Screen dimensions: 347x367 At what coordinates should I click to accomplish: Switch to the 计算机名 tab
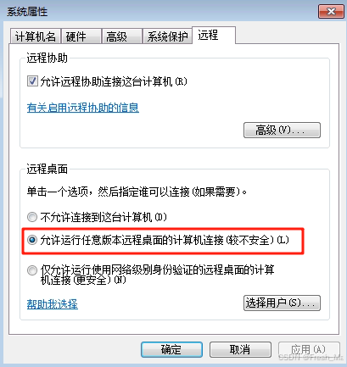(x=36, y=36)
